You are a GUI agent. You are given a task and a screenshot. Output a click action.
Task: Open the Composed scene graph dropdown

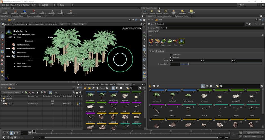[12, 92]
